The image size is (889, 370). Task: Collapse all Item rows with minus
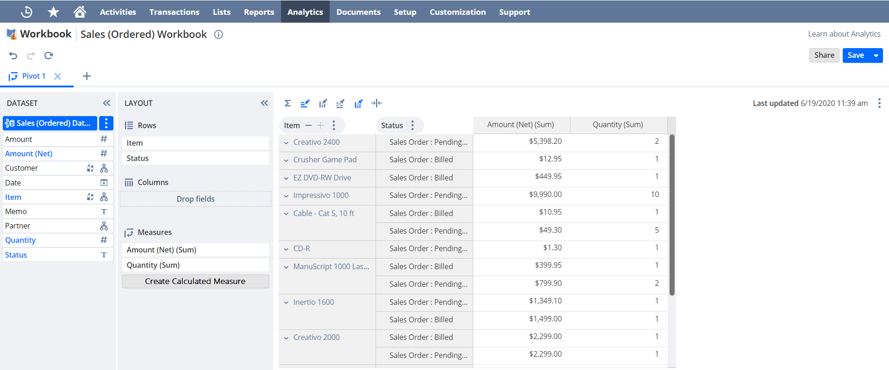[x=308, y=125]
